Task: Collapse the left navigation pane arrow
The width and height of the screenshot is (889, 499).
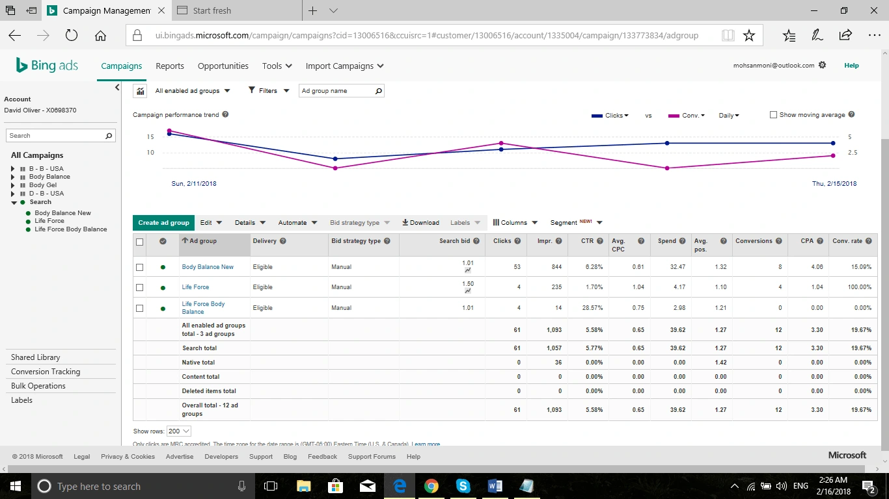Action: pos(117,87)
